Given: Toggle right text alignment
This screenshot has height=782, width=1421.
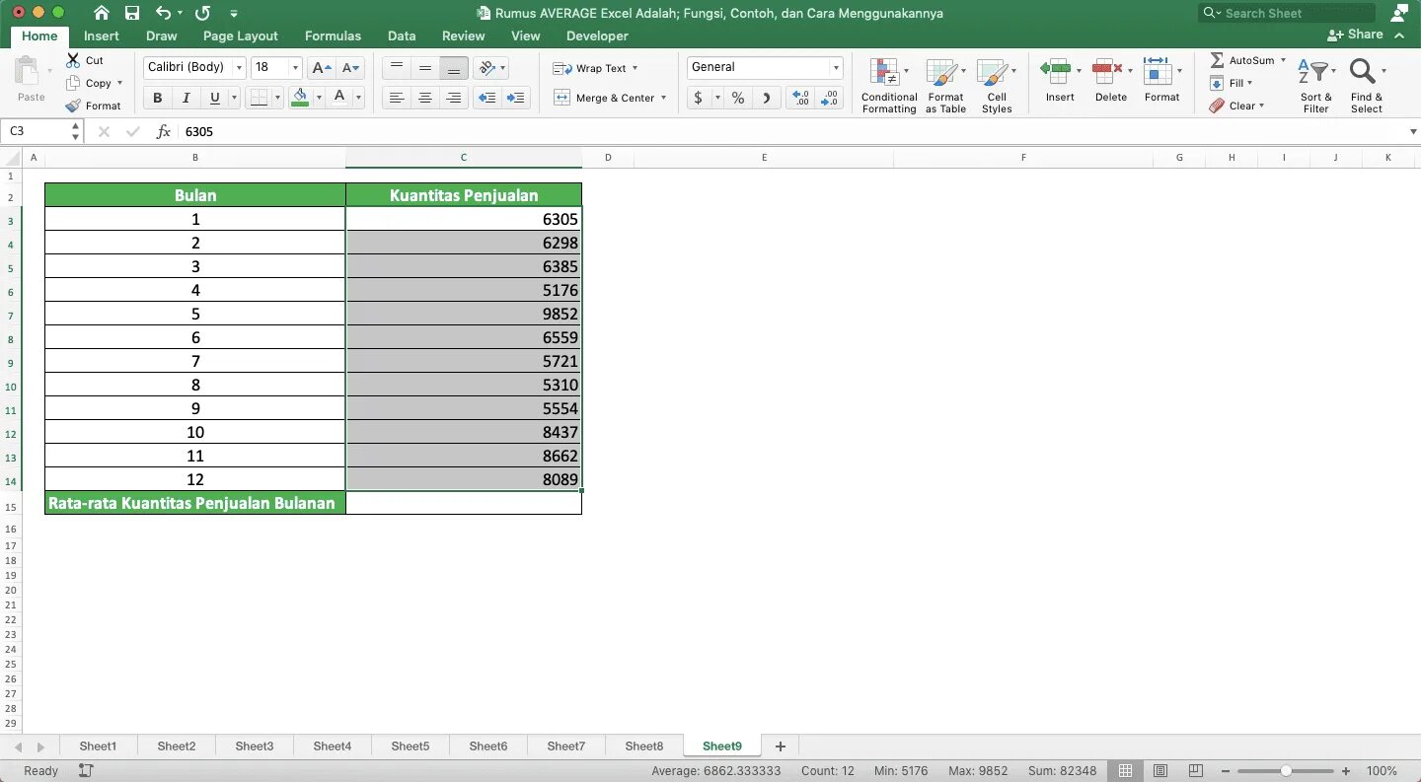Looking at the screenshot, I should coord(454,98).
